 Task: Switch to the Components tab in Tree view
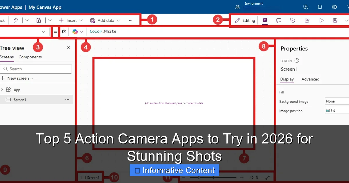point(30,57)
